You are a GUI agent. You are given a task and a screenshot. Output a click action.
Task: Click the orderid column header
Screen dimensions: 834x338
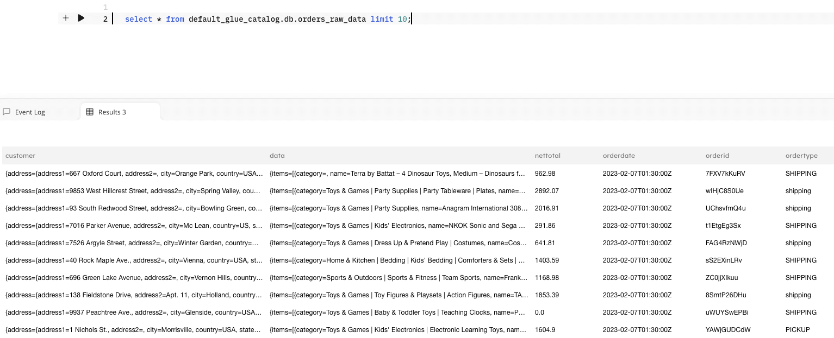click(717, 156)
